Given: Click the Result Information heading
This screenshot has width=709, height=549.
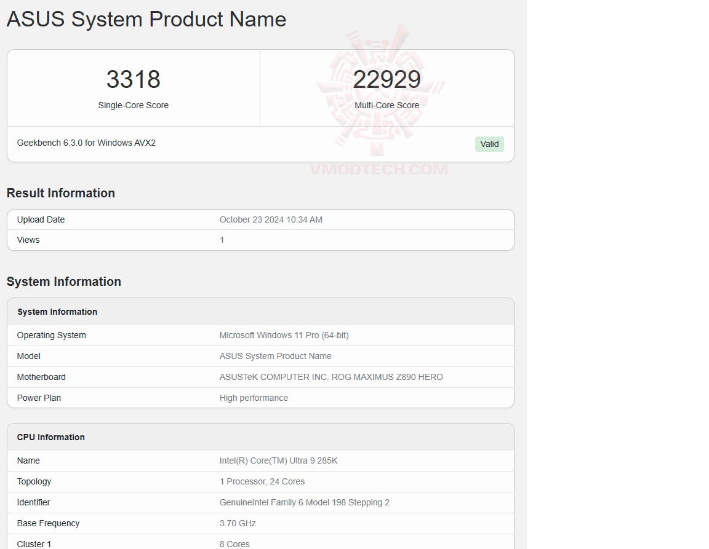Looking at the screenshot, I should click(x=61, y=193).
